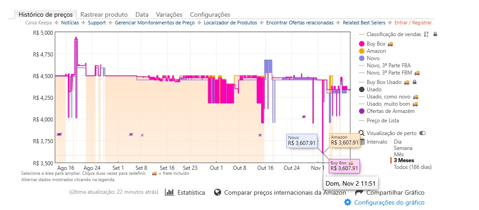
Task: Click the sort icon beside Classificação de vendas
Action: (426, 34)
